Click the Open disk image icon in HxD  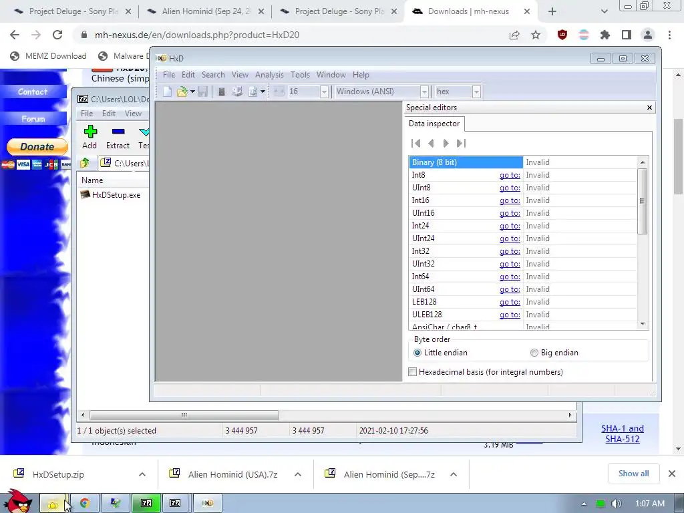tap(253, 91)
